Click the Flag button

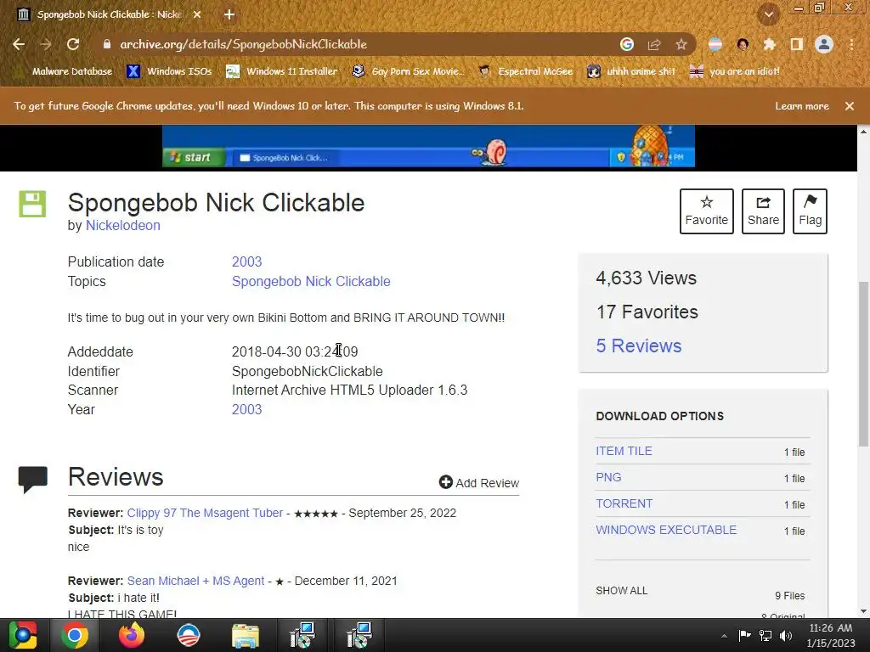[810, 211]
